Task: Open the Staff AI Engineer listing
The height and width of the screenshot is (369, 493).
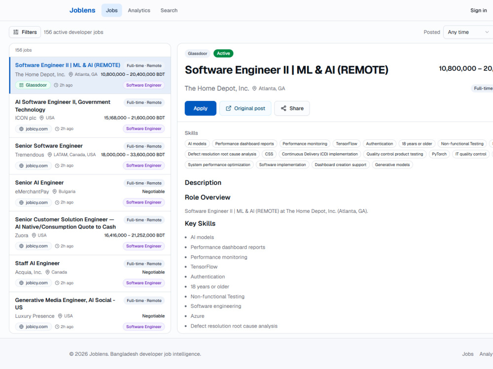Action: (90, 273)
